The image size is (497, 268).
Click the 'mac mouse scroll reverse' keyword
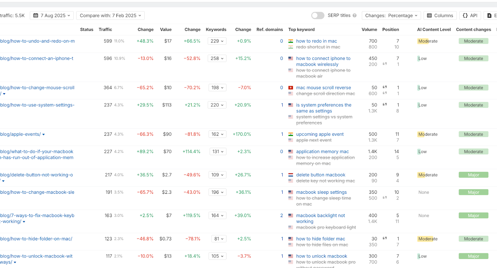click(323, 88)
